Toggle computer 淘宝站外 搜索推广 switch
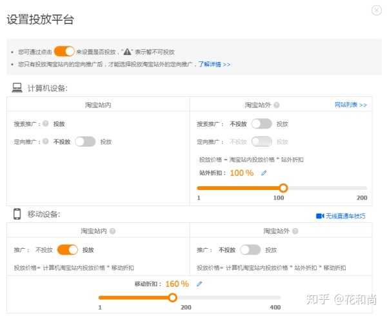 coord(261,123)
